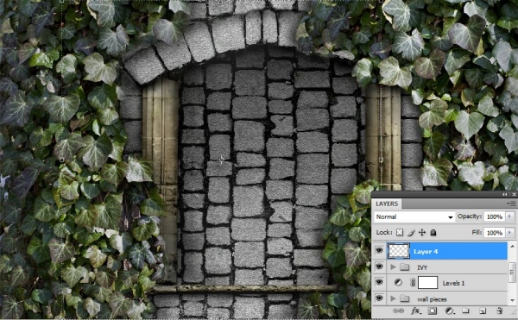Screen dimensions: 518x320
Task: Select the Levels 1 layer mask thumbnail
Action: point(428,283)
